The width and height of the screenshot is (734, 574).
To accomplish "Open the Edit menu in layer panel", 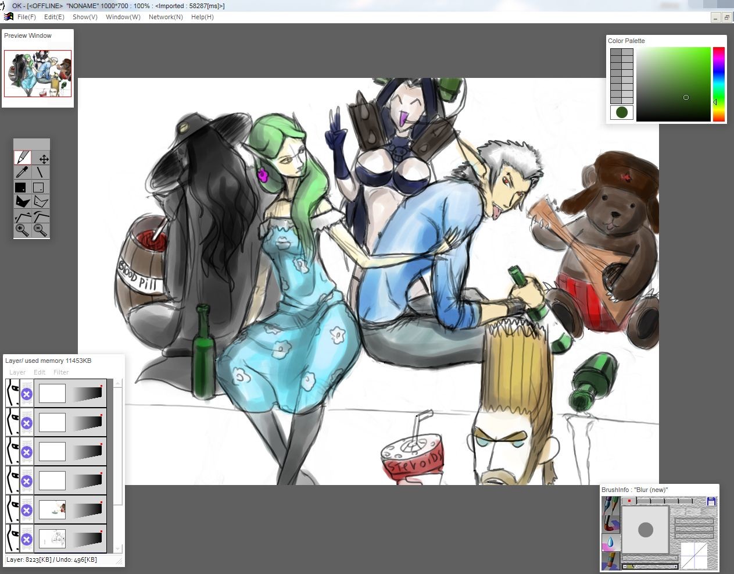I will click(40, 372).
